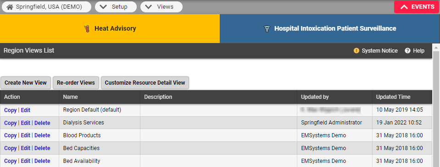
Task: Click the Description column header
Action: point(218,97)
